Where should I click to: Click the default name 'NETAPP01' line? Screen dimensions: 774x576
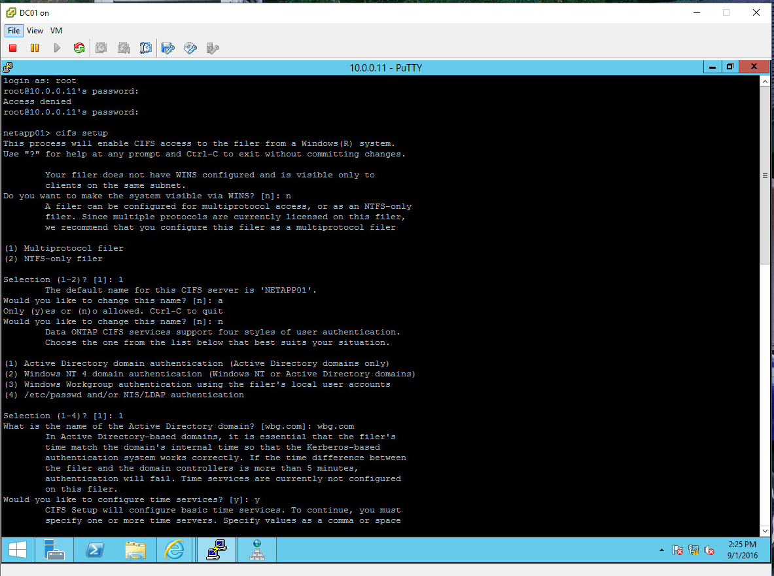point(181,290)
